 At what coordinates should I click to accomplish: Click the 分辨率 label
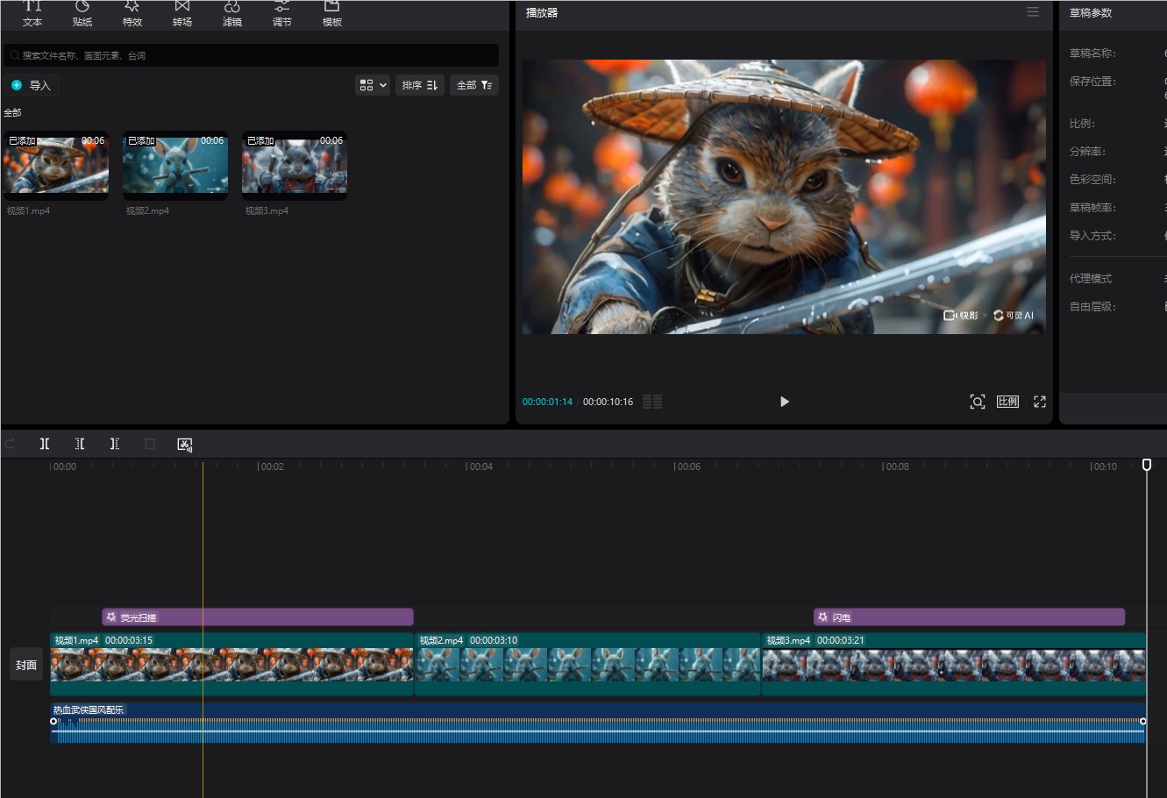(1087, 152)
